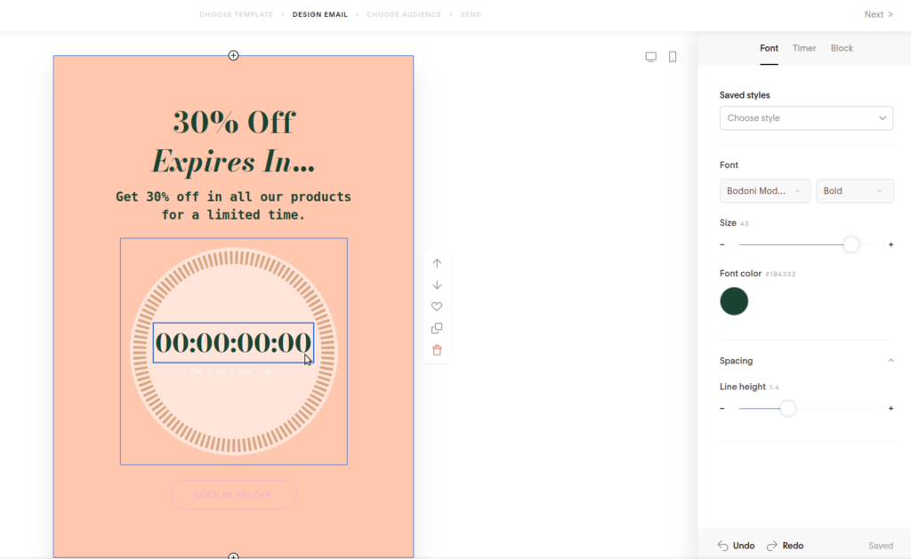This screenshot has height=559, width=911.
Task: Open the Choose style dropdown
Action: (x=806, y=118)
